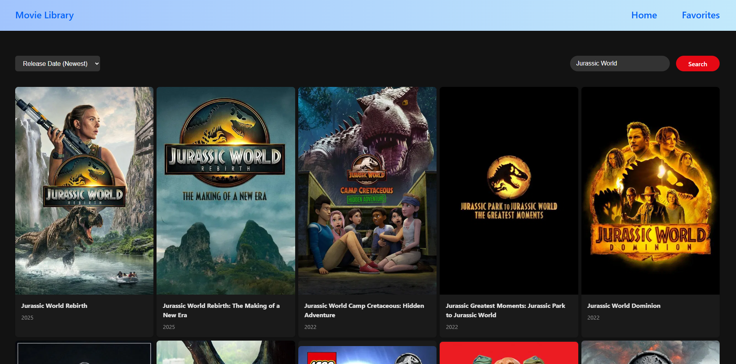Click title Jurassic World Camp Cretaceous: Hidden Adventure
736x364 pixels.
click(x=364, y=310)
